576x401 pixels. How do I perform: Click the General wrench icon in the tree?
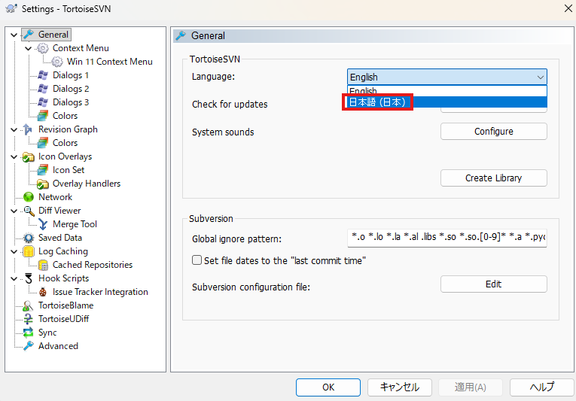[x=29, y=35]
